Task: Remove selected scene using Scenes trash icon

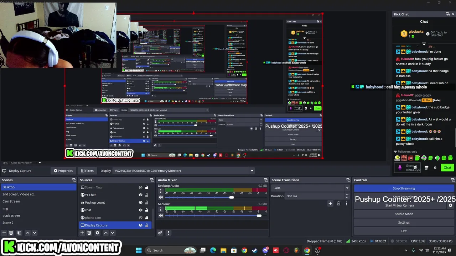Action: (x=11, y=233)
